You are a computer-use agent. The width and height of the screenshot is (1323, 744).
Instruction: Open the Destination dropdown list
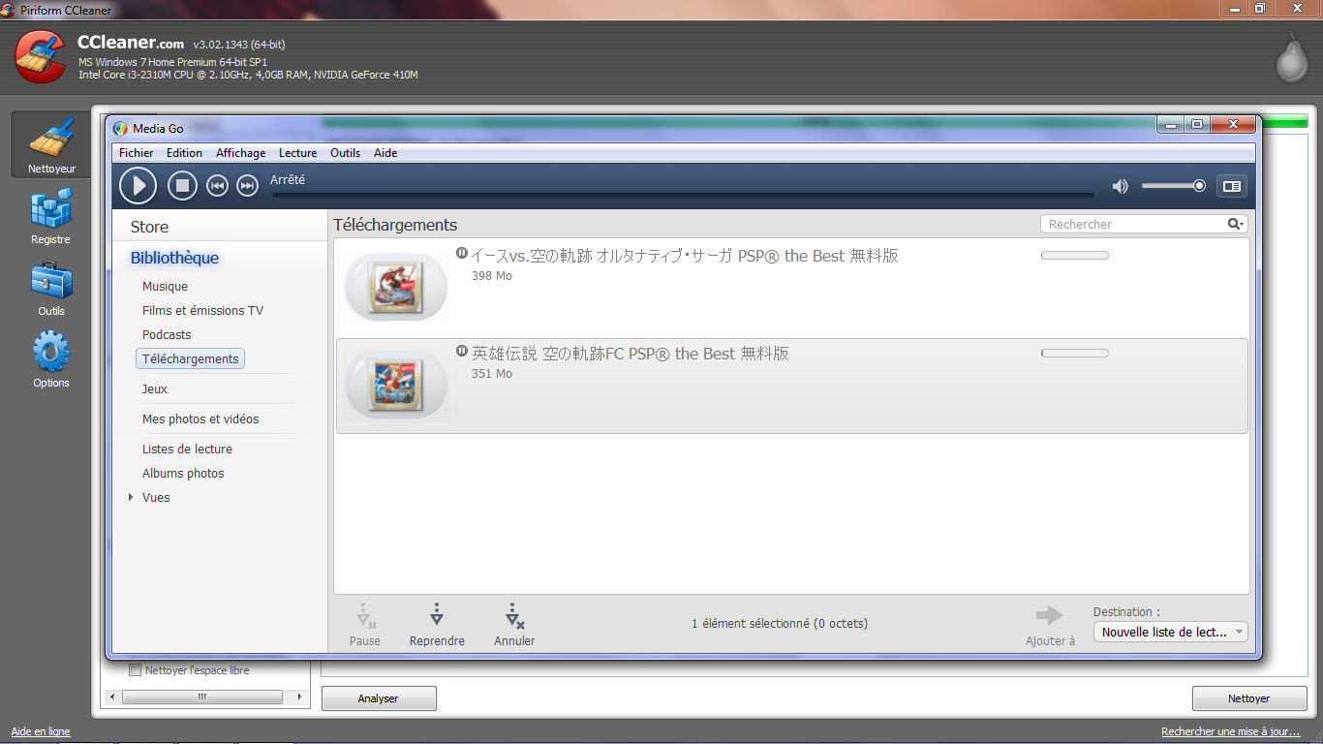[x=1171, y=632]
